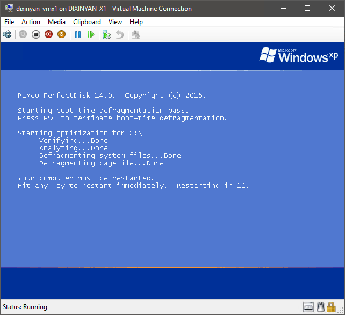Shut down the VM with red button
Screen dimensions: 345x315
(48, 34)
